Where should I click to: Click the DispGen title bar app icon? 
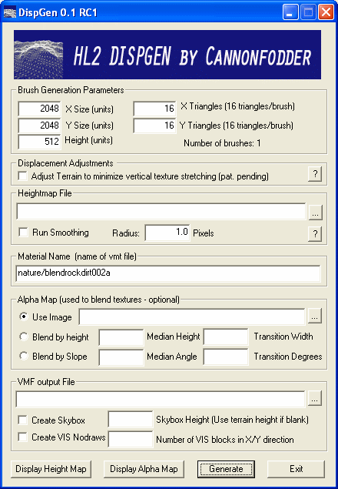[x=9, y=13]
